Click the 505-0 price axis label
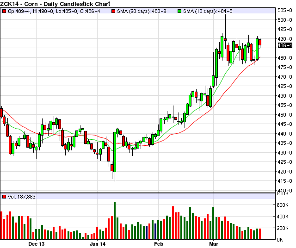 click(285, 10)
